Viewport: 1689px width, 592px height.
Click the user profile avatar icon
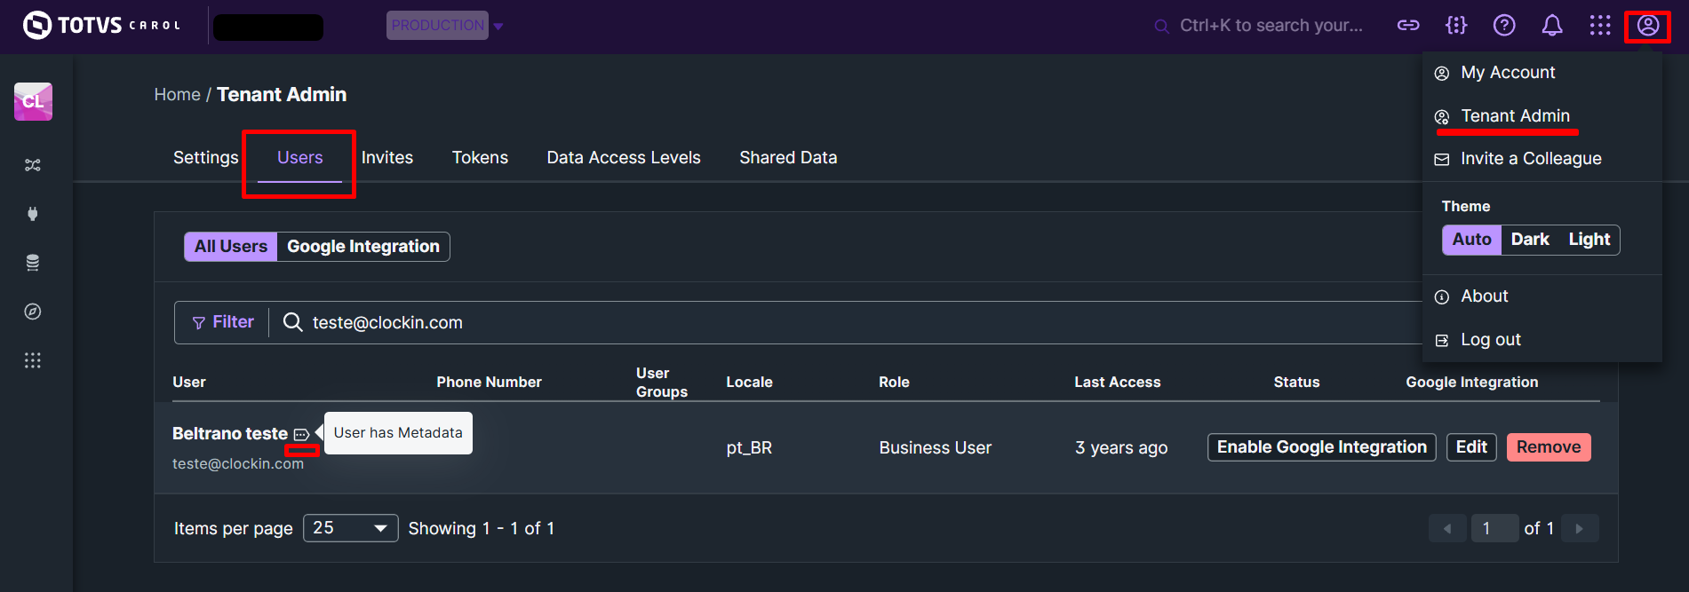[1648, 25]
